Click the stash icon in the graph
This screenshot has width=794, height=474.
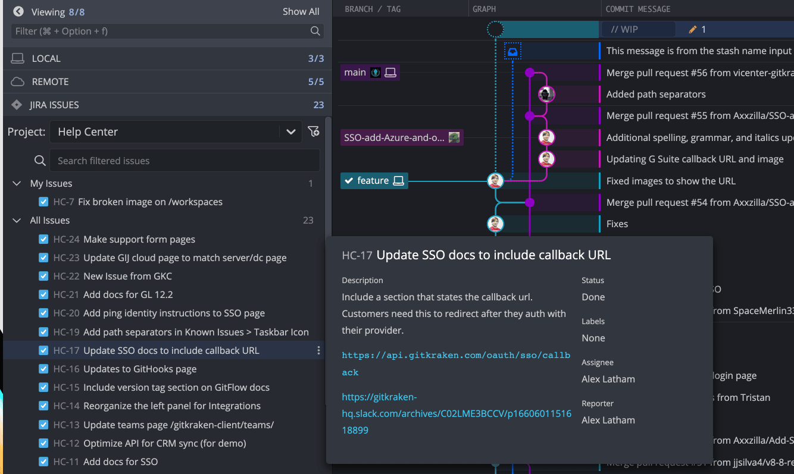click(512, 51)
